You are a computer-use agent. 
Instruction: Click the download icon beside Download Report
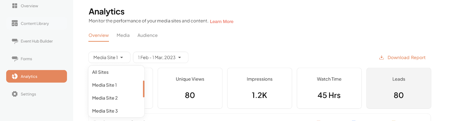381,58
